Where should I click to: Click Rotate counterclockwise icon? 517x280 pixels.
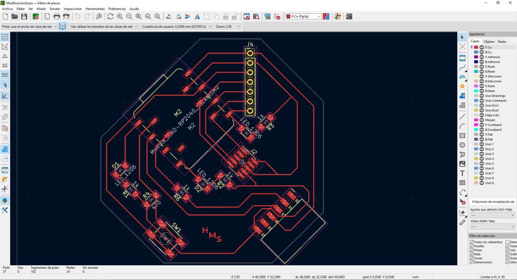point(169,17)
